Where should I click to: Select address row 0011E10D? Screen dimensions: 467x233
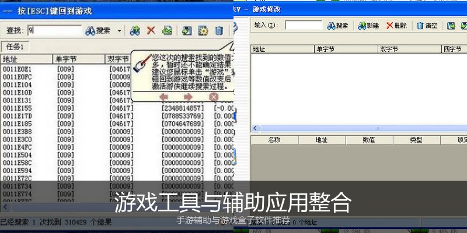18,93
